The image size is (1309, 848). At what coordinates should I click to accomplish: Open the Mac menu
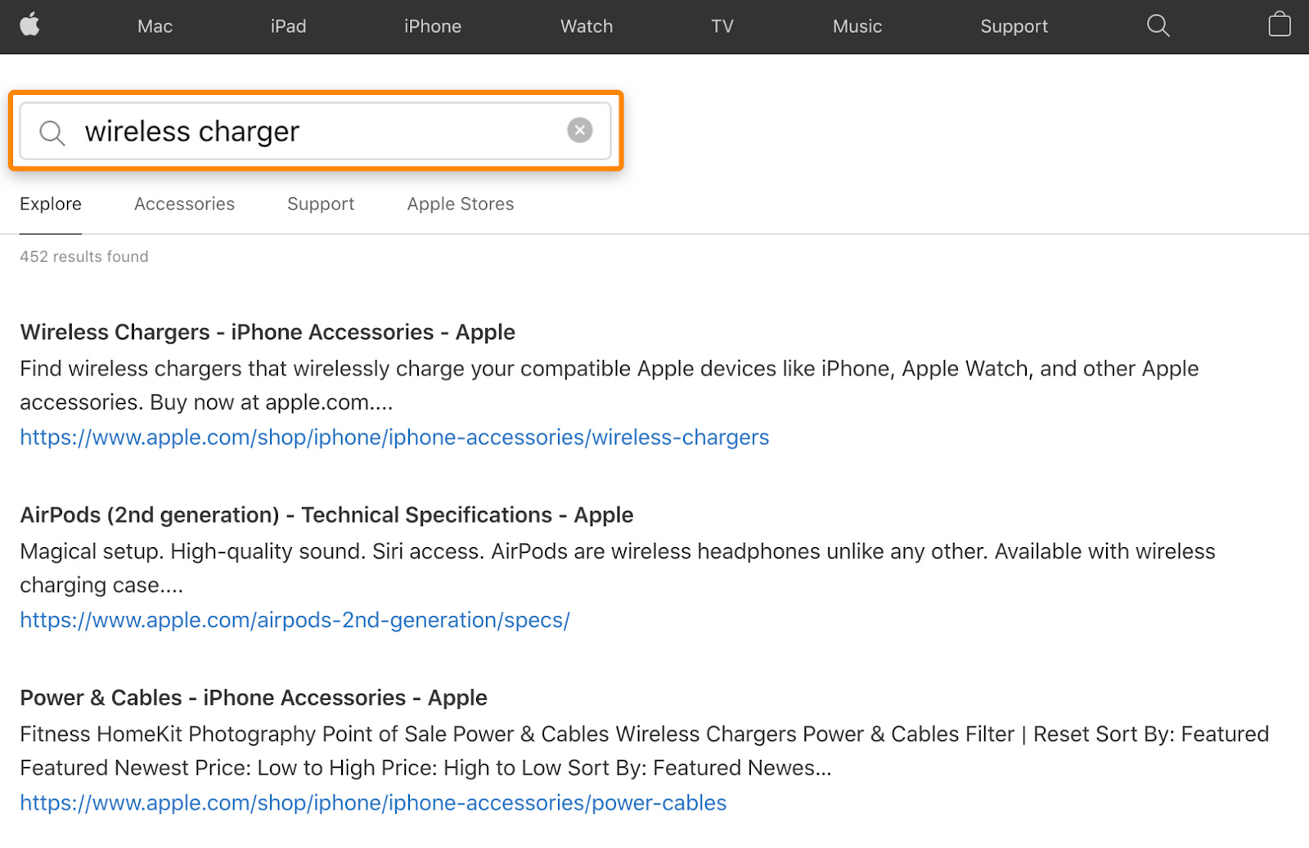[155, 25]
